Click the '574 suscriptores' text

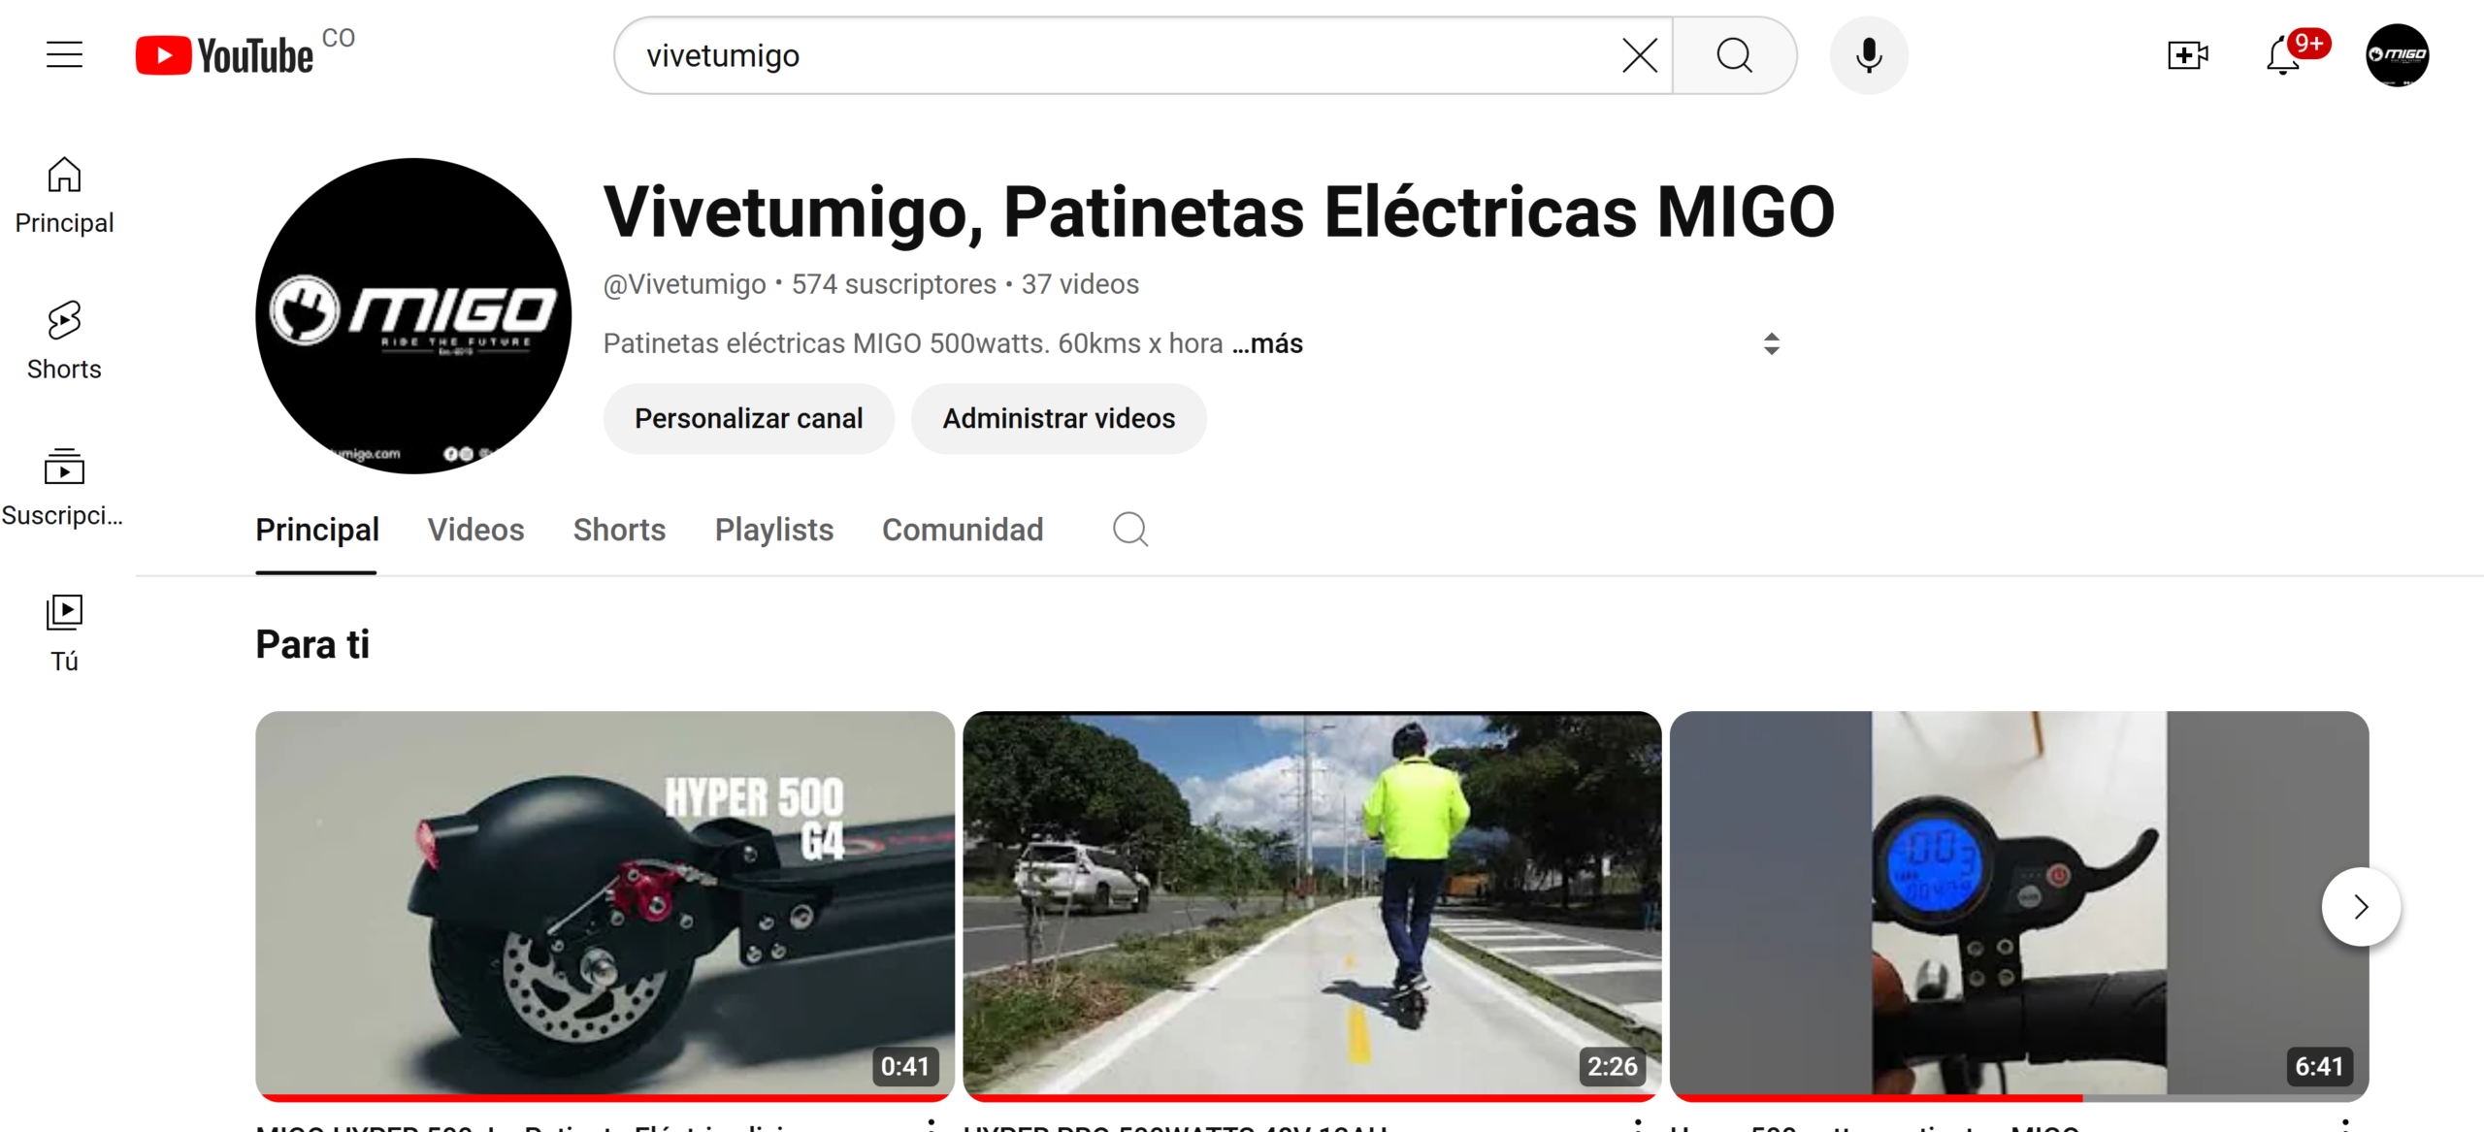click(894, 284)
